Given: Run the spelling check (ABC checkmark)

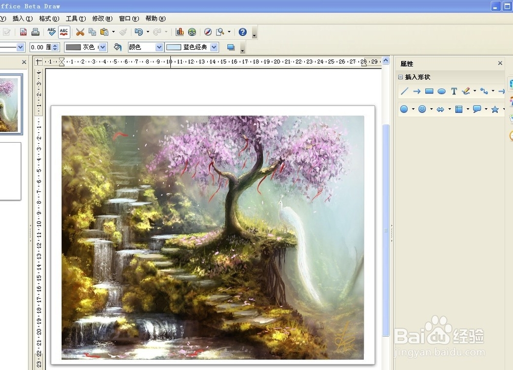Looking at the screenshot, I should (51, 32).
